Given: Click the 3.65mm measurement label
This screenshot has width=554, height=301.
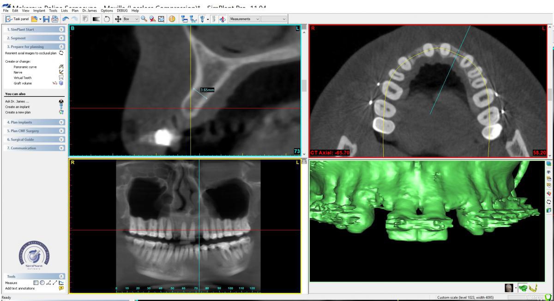Looking at the screenshot, I should tap(207, 90).
